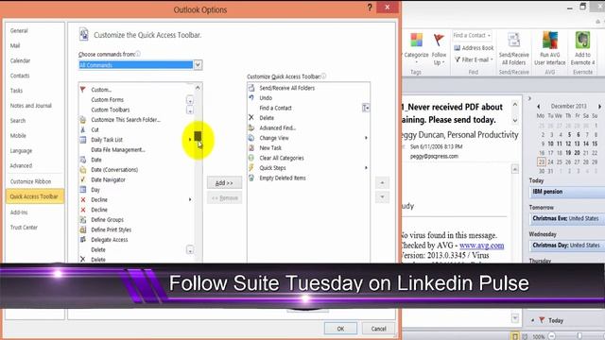Open www.avg.com link in email

[481, 246]
